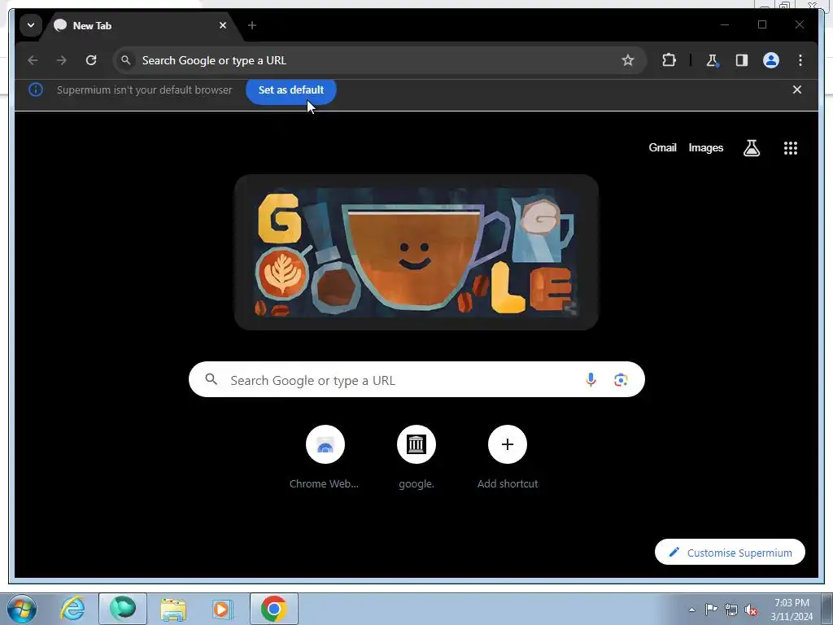Open a new tab with plus button
833x625 pixels.
pos(252,25)
